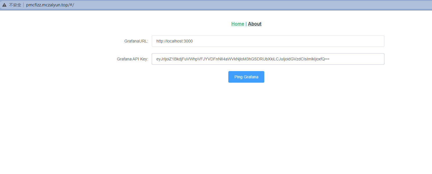Click the Grafana API Key label

pyautogui.click(x=133, y=59)
